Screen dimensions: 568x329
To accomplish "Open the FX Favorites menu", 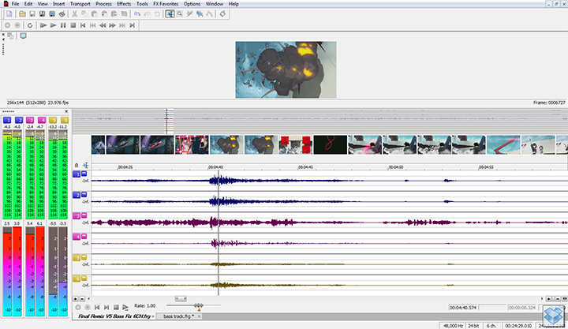I will click(x=166, y=4).
